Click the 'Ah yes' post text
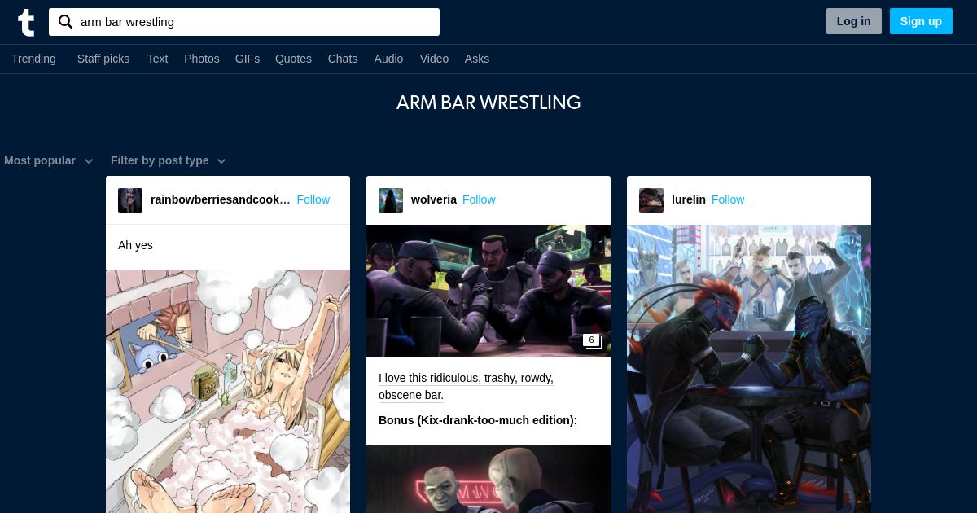Viewport: 977px width, 513px height. pyautogui.click(x=135, y=245)
